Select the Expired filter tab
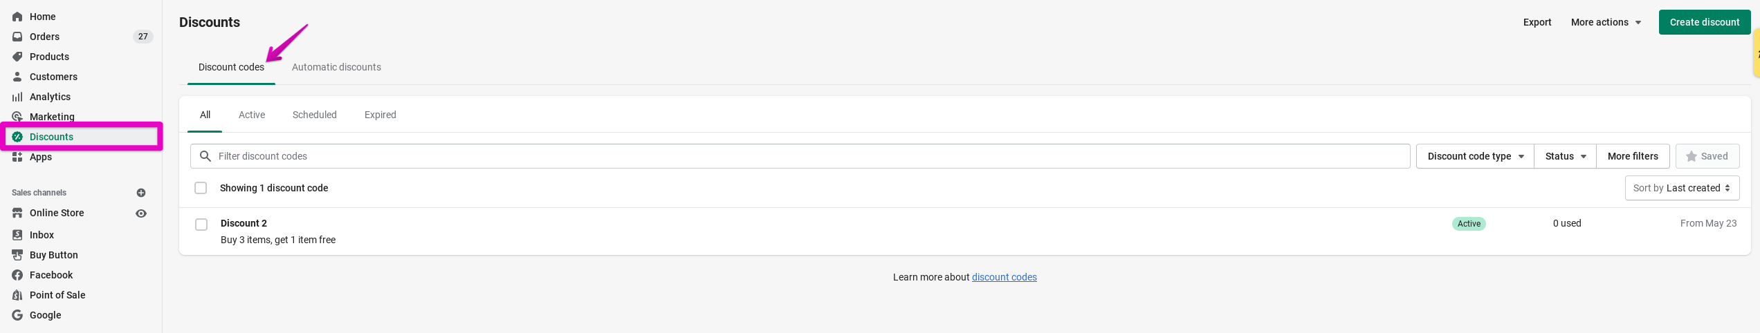This screenshot has width=1760, height=333. click(x=380, y=115)
